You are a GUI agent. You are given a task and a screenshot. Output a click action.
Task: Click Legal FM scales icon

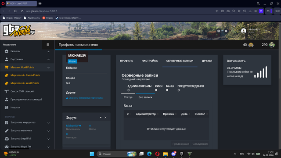click(x=7, y=139)
